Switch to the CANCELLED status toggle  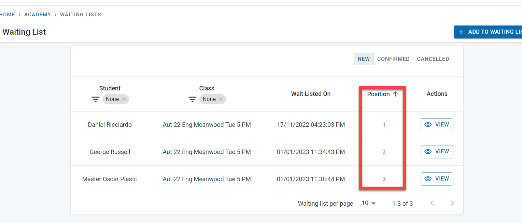coord(433,59)
